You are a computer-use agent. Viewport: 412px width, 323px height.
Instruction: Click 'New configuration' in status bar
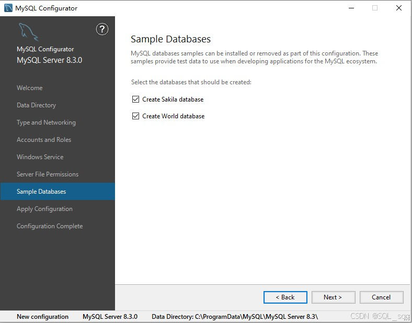click(x=42, y=317)
